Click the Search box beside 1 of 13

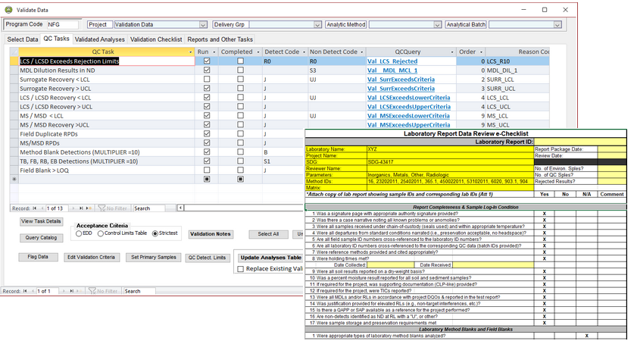[x=149, y=208]
